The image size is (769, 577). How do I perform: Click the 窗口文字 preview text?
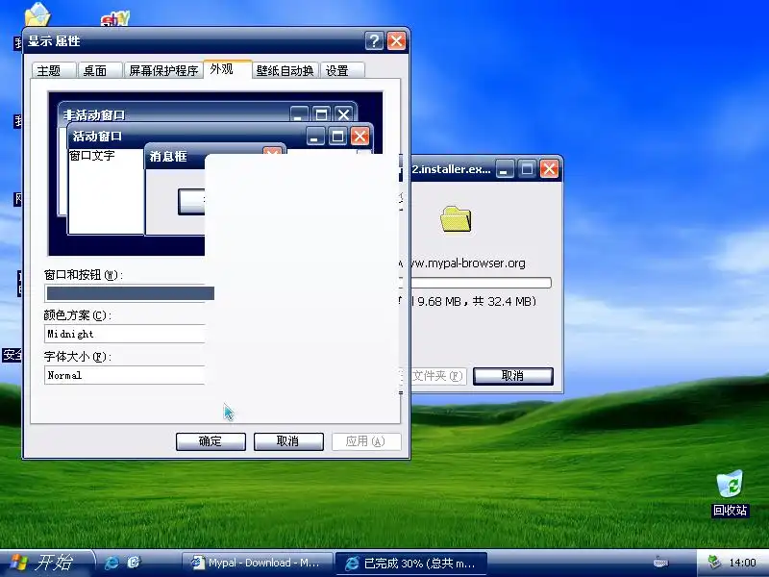click(92, 156)
